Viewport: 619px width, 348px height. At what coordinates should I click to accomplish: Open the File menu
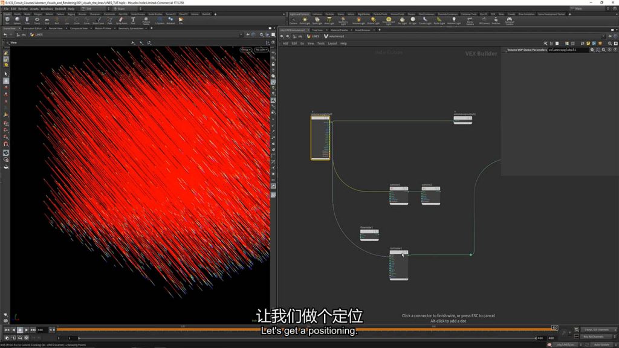6,8
